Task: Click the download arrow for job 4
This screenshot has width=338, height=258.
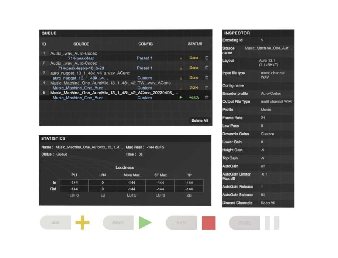Action: coord(181,88)
